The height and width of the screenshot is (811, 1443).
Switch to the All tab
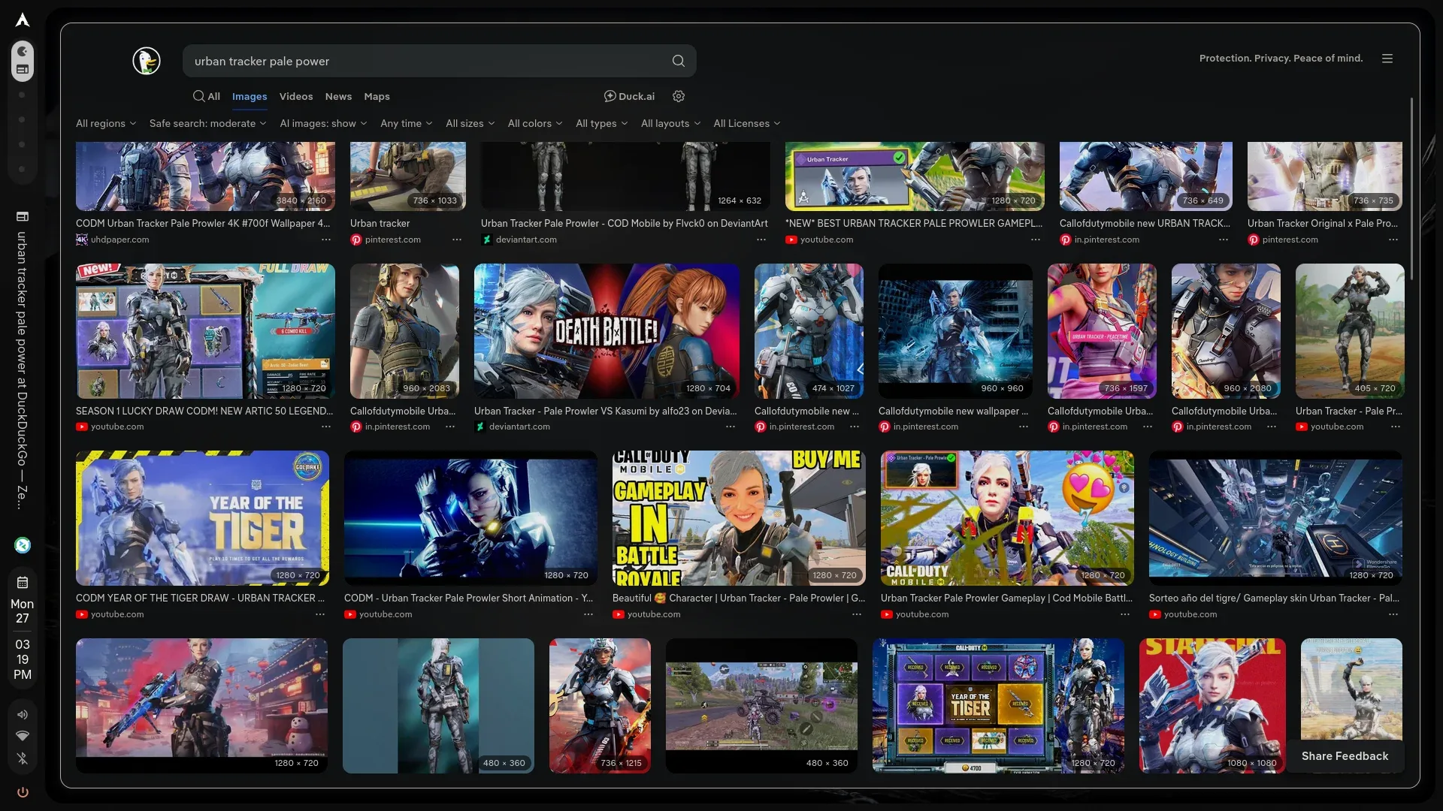coord(207,96)
